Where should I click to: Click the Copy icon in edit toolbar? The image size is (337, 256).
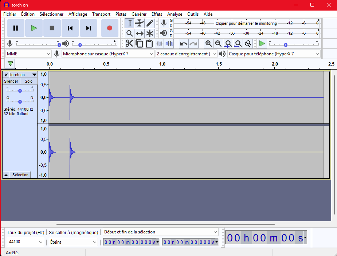(139, 44)
